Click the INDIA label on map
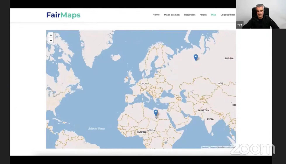 click(210, 119)
